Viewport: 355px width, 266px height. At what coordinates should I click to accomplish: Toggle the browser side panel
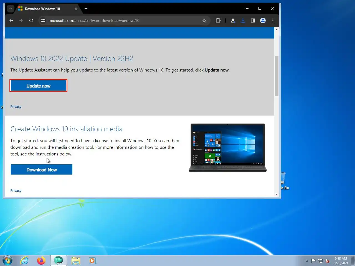[253, 21]
